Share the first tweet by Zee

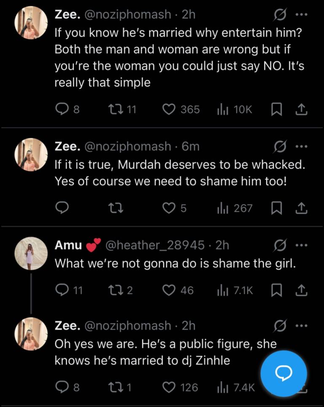pyautogui.click(x=301, y=109)
